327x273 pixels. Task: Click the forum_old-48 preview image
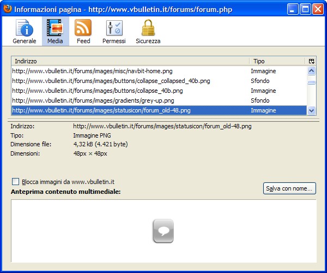163,230
